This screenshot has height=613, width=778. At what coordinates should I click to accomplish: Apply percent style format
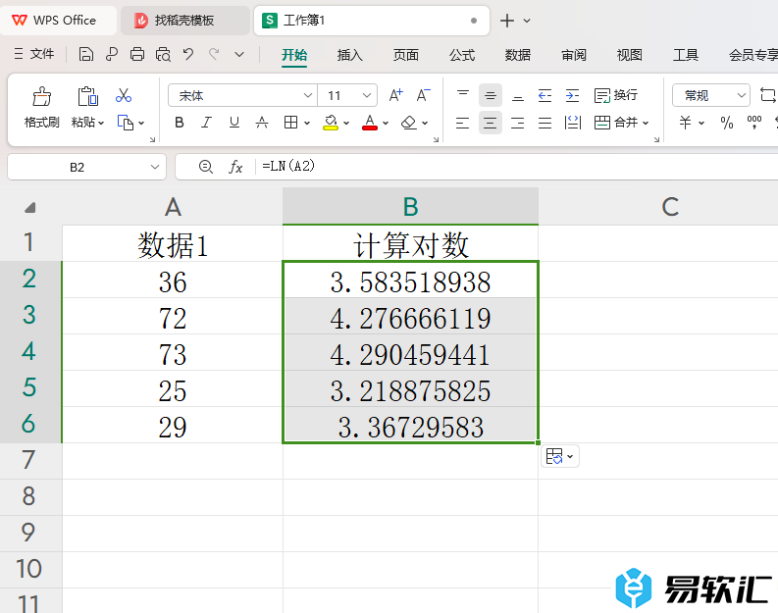tap(727, 123)
